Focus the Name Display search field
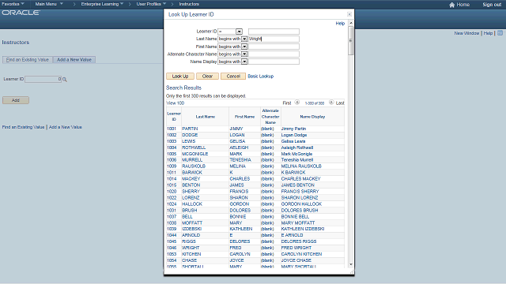The width and height of the screenshot is (506, 284). click(274, 62)
